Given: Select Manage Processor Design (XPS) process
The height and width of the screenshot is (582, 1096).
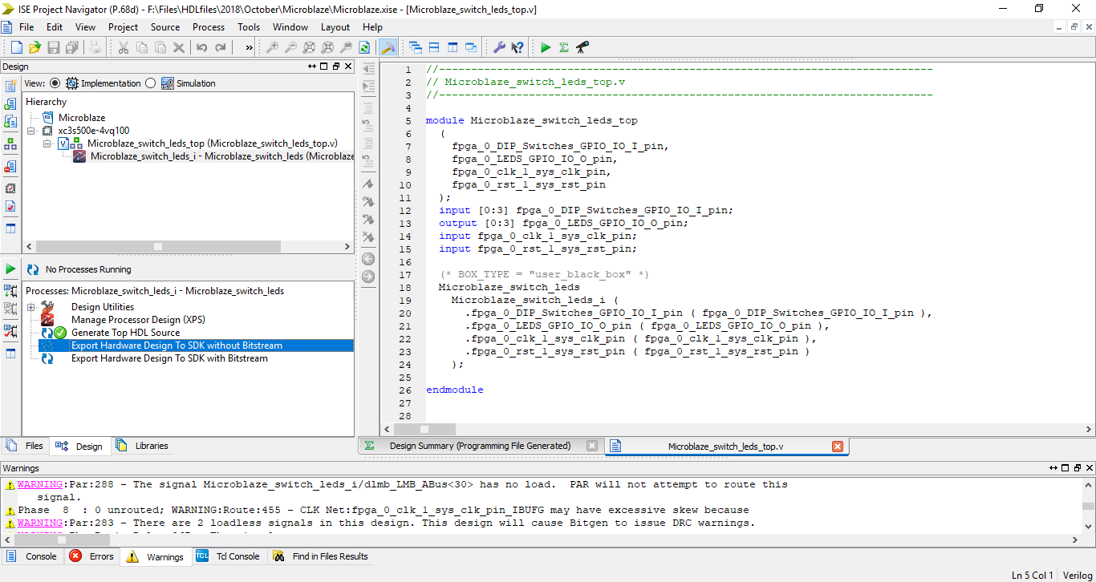Looking at the screenshot, I should (x=138, y=320).
